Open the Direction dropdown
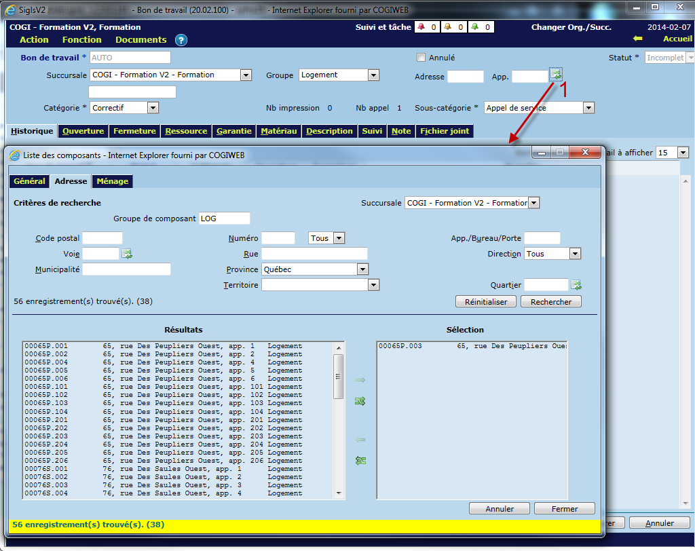Screen dimensions: 695x551 [x=575, y=254]
